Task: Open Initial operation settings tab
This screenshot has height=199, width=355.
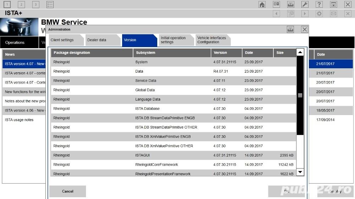Action: [176, 40]
